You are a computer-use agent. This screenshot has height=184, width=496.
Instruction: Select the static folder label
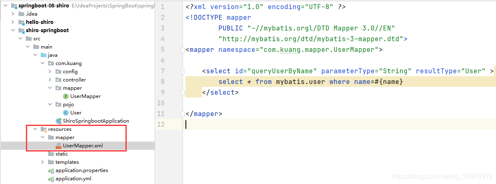62,154
